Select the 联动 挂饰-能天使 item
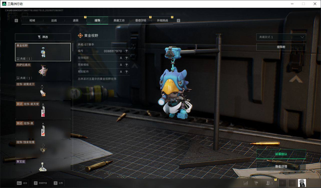This screenshot has height=188, width=321. coord(43,110)
